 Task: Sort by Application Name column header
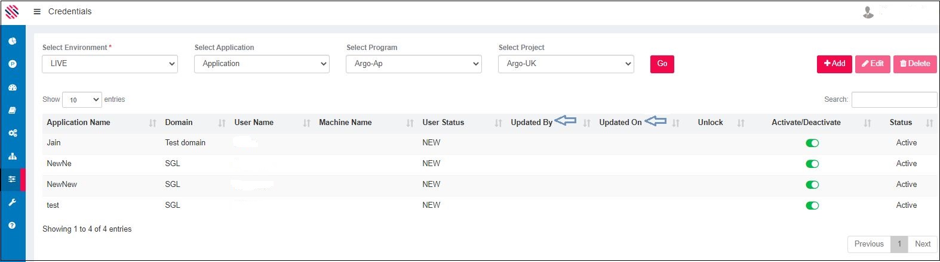pyautogui.click(x=79, y=123)
